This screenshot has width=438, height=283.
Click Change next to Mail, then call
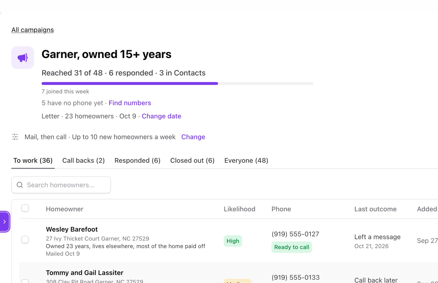[x=193, y=137]
